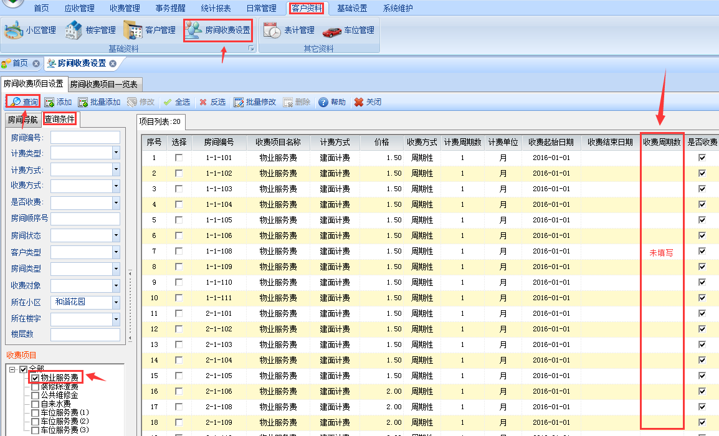719x436 pixels.
Task: Click the 查询 search toolbar icon
Action: pyautogui.click(x=15, y=102)
